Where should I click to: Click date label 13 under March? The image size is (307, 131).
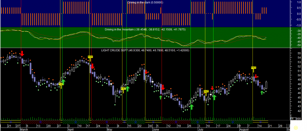[39, 126]
